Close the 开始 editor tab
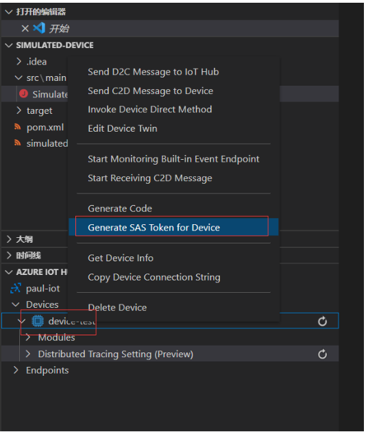The width and height of the screenshot is (379, 432). coord(25,28)
